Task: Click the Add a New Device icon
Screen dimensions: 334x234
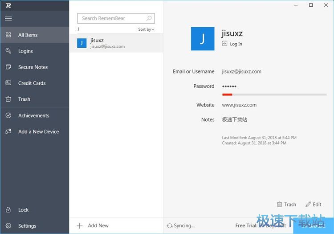Action: click(8, 131)
